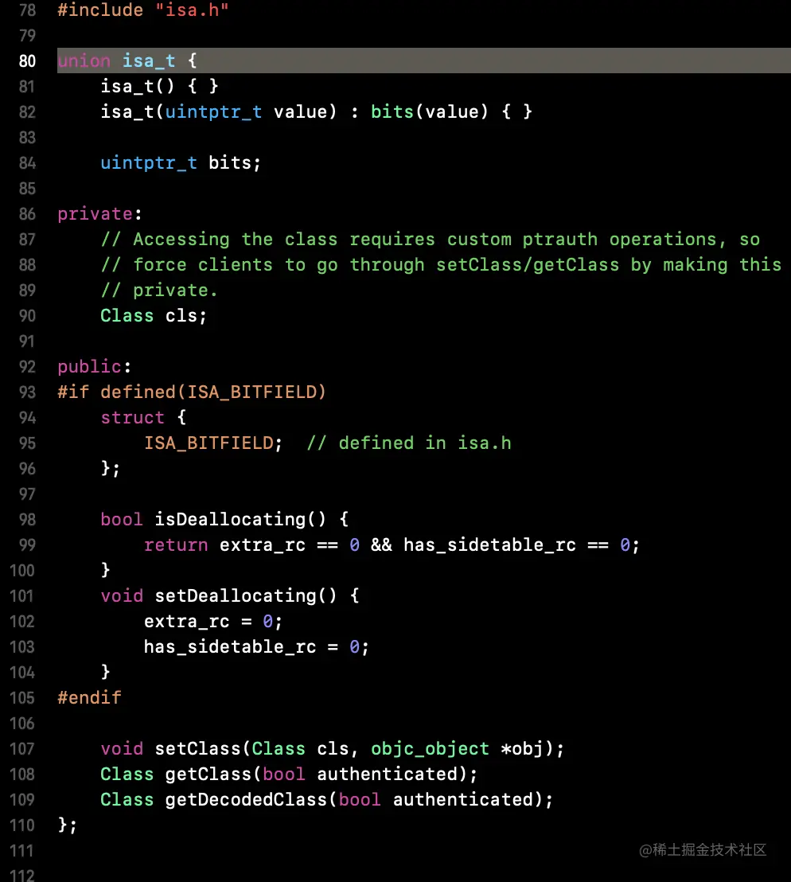Viewport: 791px width, 882px height.
Task: Click the 'isa_t() { }' constructor line
Action: (x=159, y=86)
